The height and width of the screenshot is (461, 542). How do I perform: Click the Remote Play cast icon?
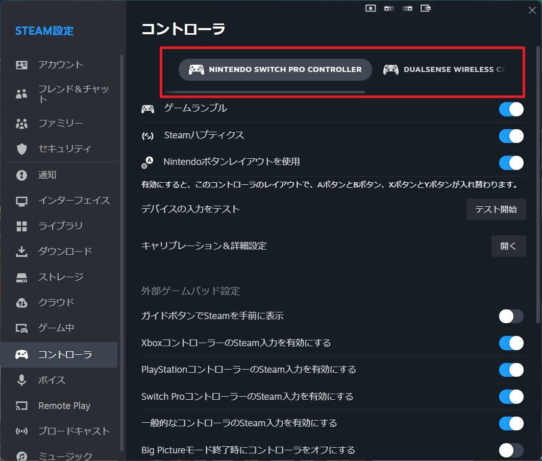(x=21, y=406)
